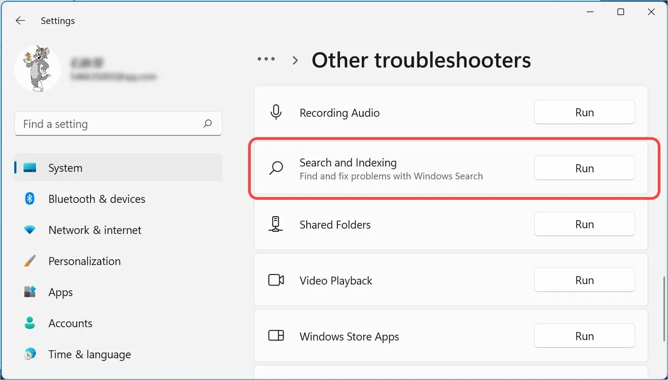Click the Windows Store Apps label

(x=349, y=336)
